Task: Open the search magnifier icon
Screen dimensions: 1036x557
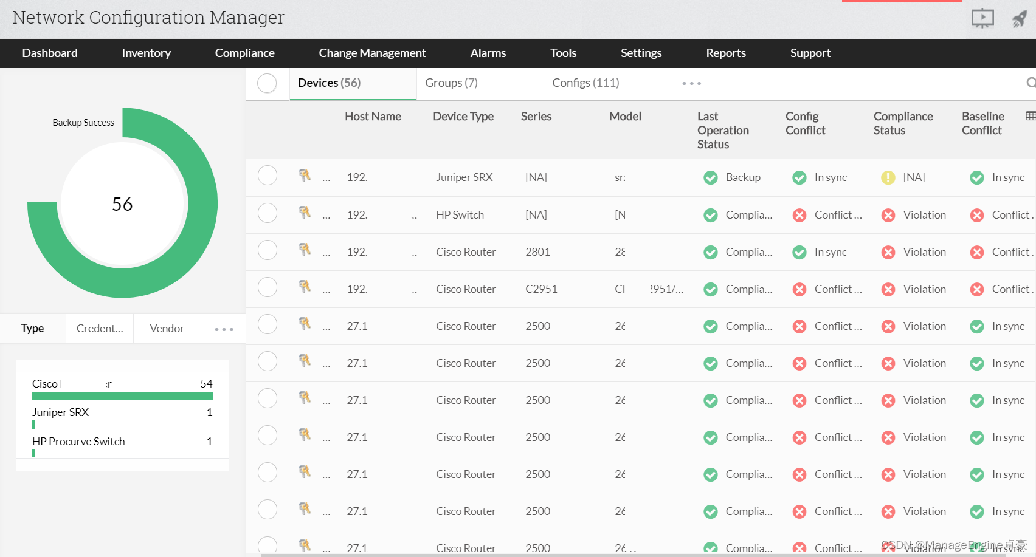Action: 1031,83
